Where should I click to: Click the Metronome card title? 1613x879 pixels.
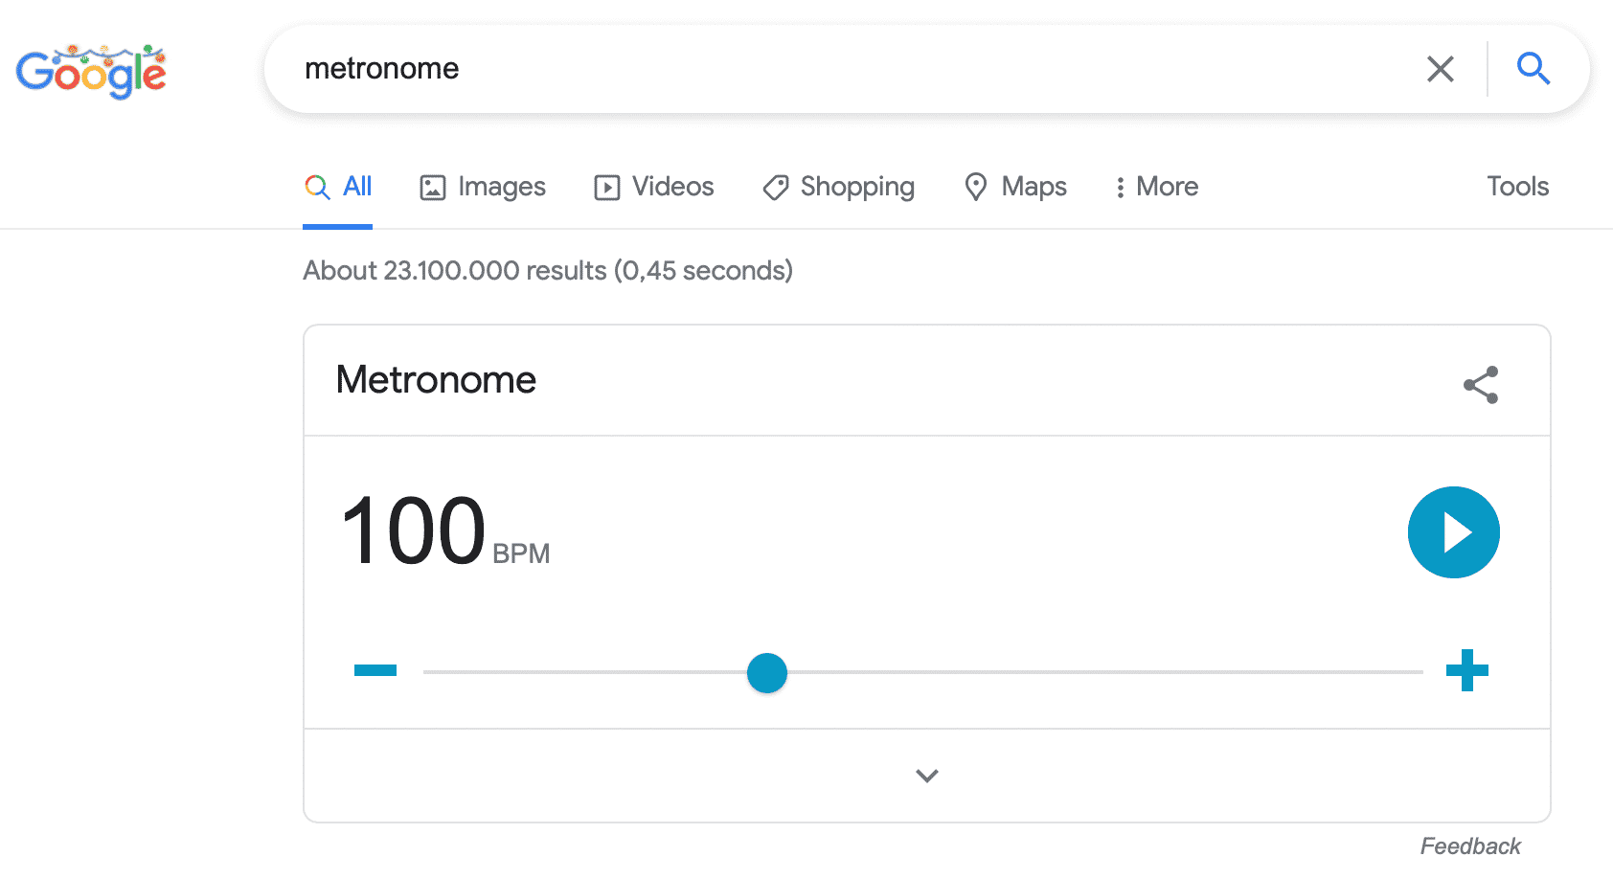click(x=436, y=380)
